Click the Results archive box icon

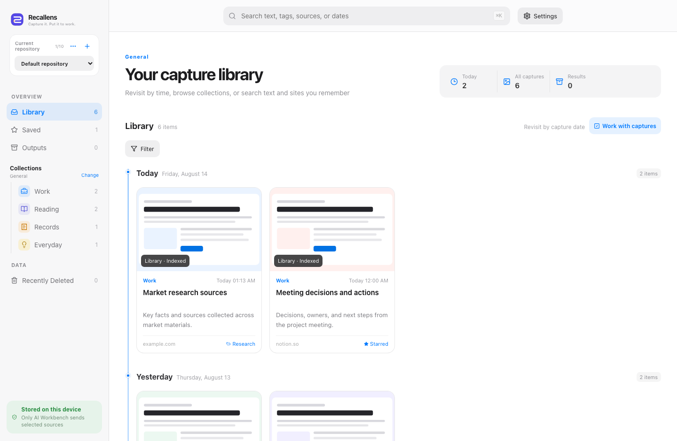pyautogui.click(x=559, y=82)
